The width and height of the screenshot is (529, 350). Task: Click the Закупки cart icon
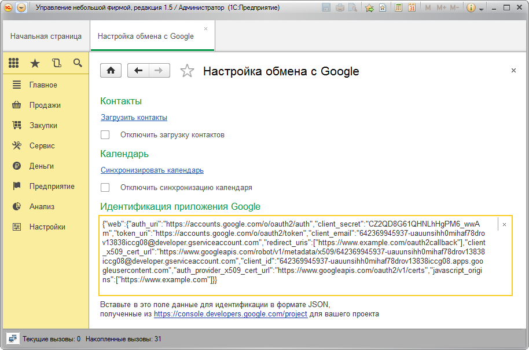pos(17,125)
